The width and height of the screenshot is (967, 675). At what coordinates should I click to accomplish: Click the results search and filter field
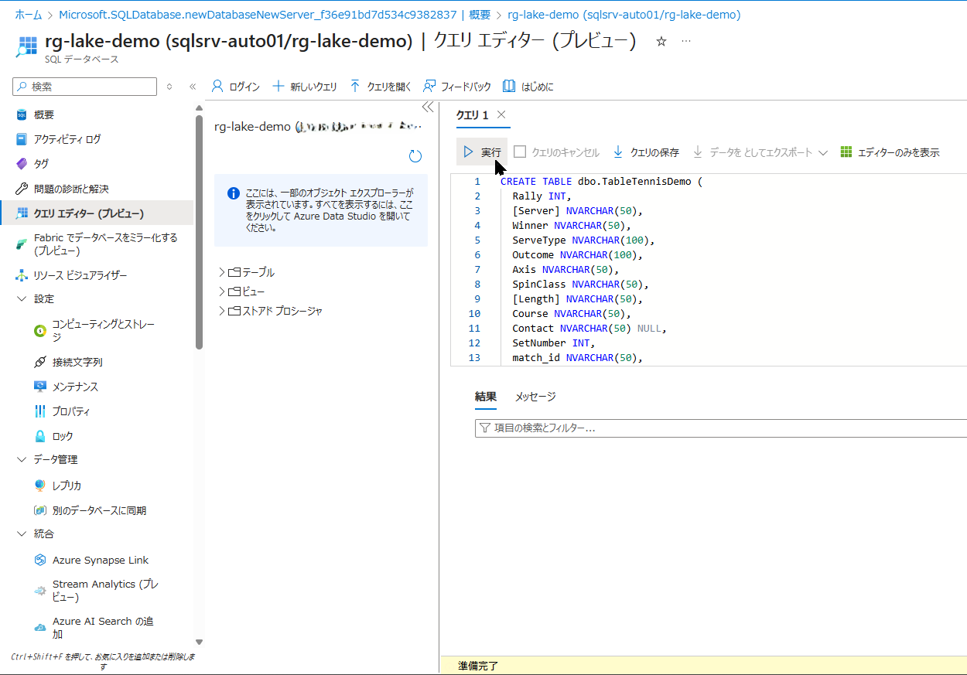[x=719, y=428]
